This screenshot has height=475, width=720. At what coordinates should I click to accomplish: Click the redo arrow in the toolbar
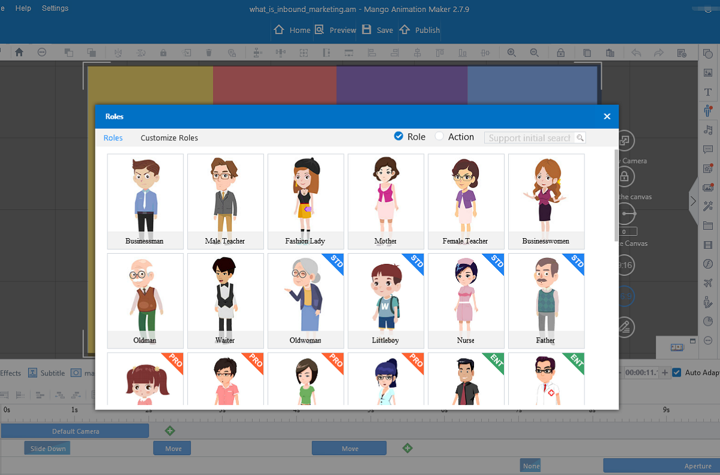click(659, 52)
